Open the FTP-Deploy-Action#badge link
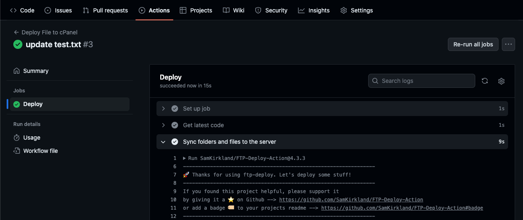The height and width of the screenshot is (220, 523). tap(402, 208)
